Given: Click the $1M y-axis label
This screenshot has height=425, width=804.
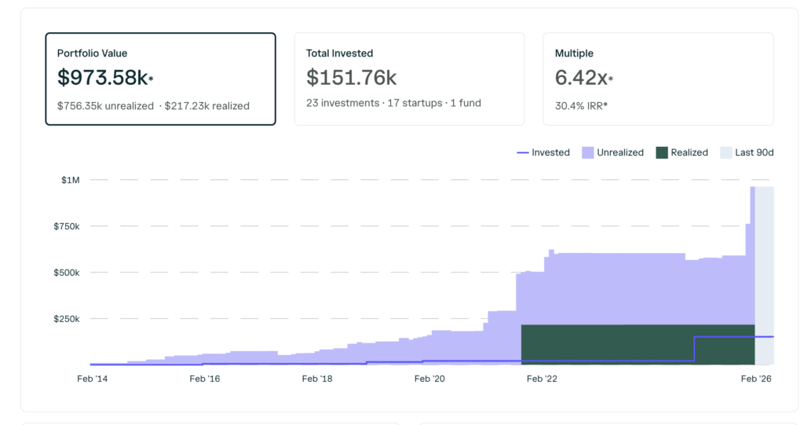Looking at the screenshot, I should coord(71,181).
